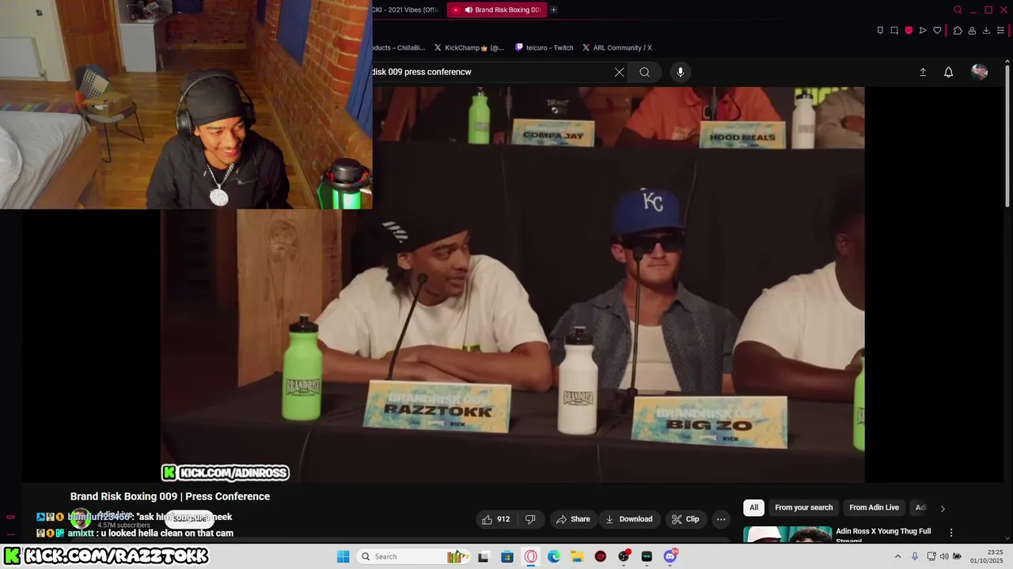Show more filter chips with right chevron
Viewport: 1013px width, 569px height.
[x=942, y=508]
